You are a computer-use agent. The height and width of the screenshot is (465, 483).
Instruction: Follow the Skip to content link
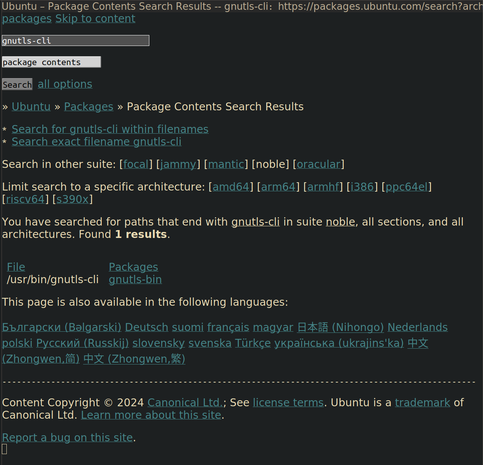pyautogui.click(x=95, y=19)
